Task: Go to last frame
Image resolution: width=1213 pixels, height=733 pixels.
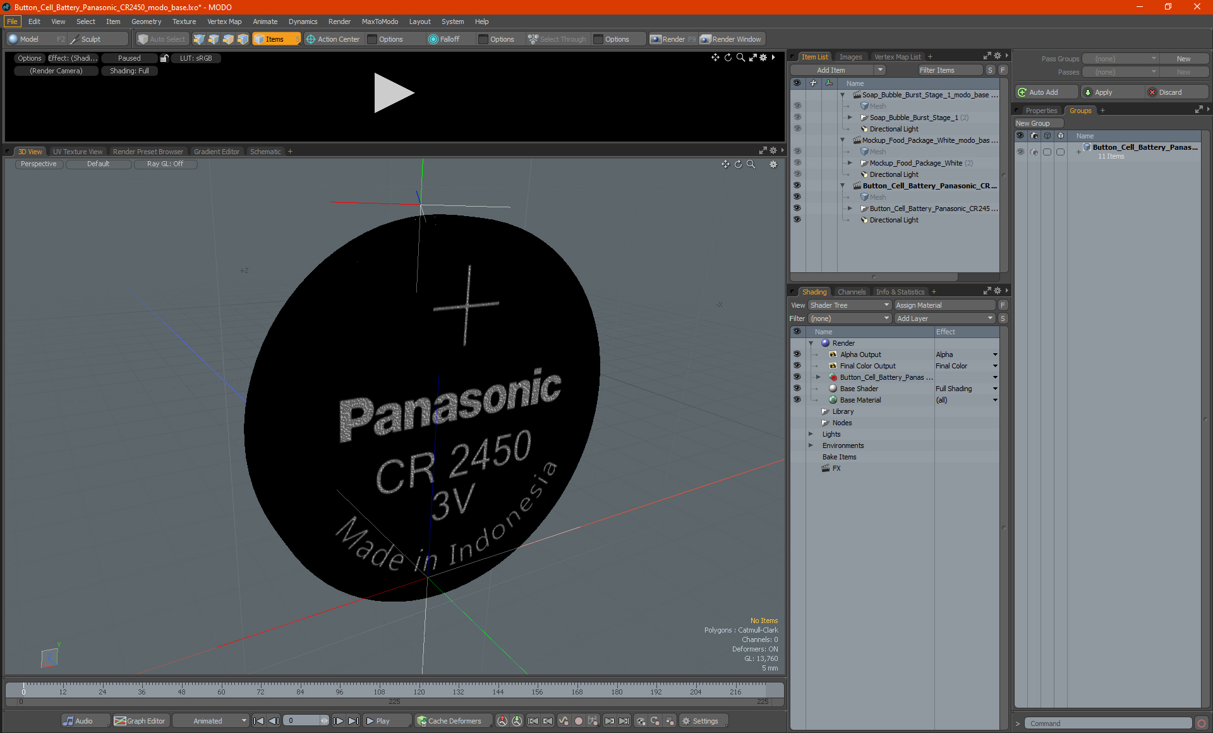Action: (353, 721)
